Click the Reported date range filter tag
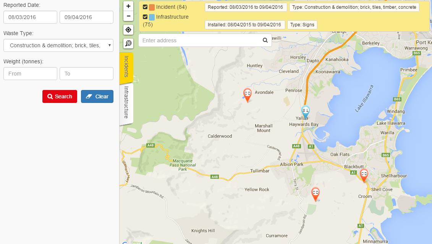432x244 pixels. [x=246, y=7]
